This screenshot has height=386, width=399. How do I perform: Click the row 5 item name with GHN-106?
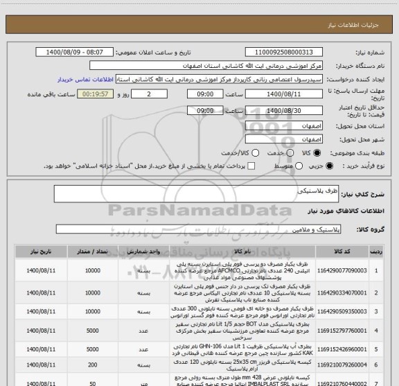[242, 349]
